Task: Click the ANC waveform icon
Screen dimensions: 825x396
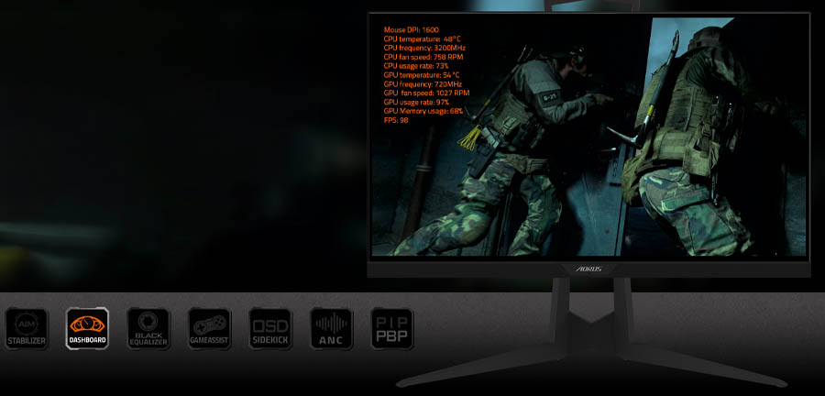Action: click(x=331, y=329)
